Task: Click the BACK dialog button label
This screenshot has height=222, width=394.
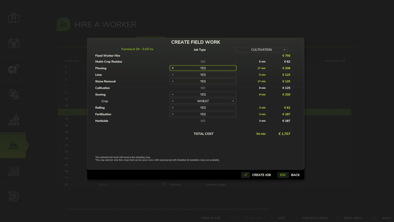Action: (x=295, y=175)
